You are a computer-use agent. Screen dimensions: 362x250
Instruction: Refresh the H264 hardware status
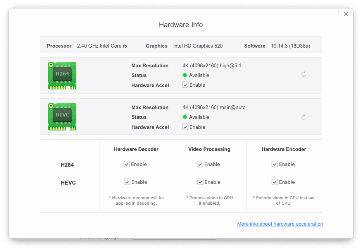pyautogui.click(x=304, y=74)
